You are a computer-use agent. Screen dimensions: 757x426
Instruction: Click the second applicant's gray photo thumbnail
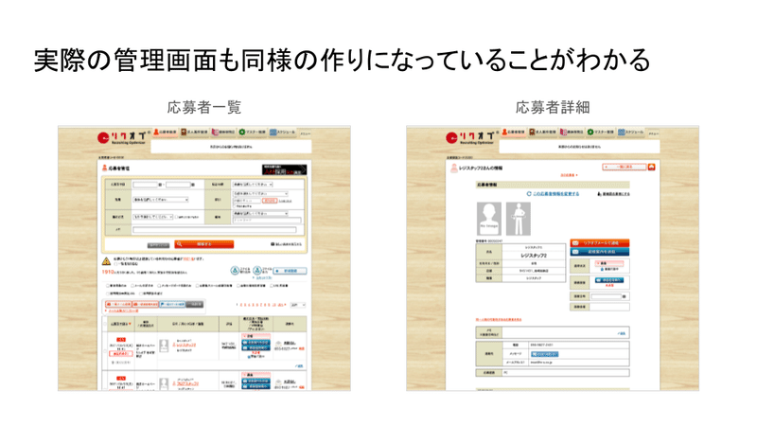pos(164,383)
